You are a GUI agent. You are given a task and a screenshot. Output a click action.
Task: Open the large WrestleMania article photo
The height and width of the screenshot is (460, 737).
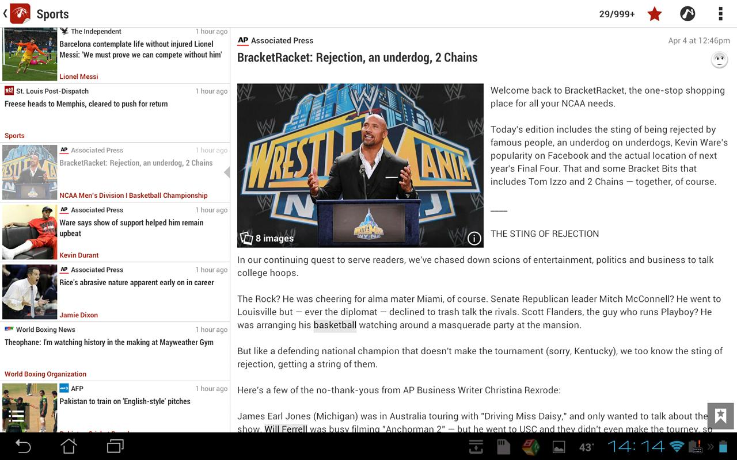(360, 166)
